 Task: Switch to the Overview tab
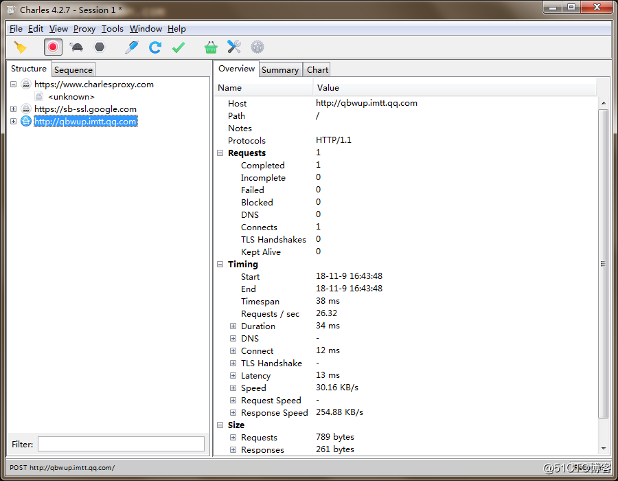[x=236, y=69]
